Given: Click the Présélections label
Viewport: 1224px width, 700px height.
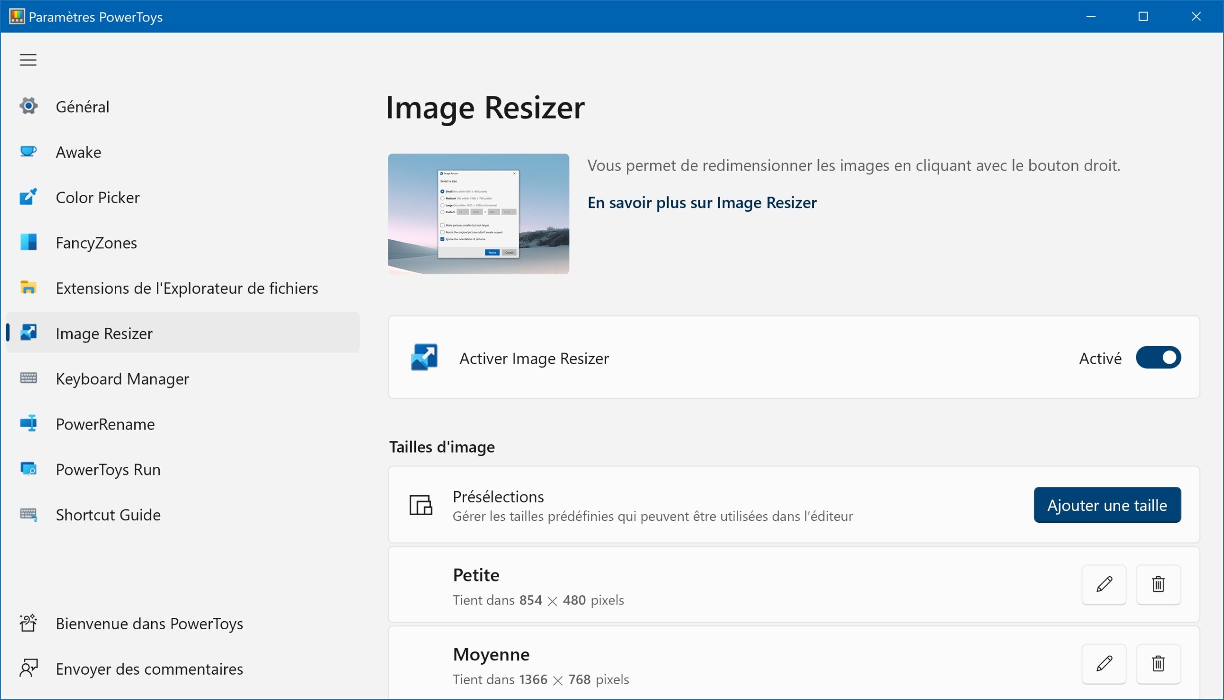Looking at the screenshot, I should point(498,496).
